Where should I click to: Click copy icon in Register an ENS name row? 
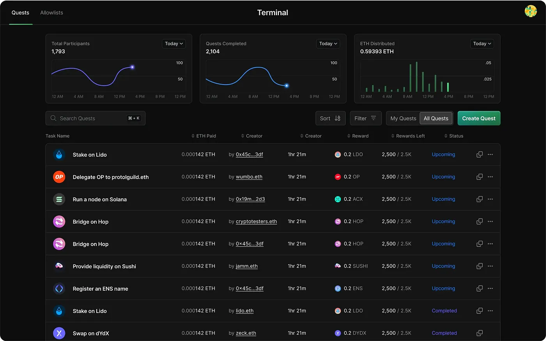tap(480, 288)
